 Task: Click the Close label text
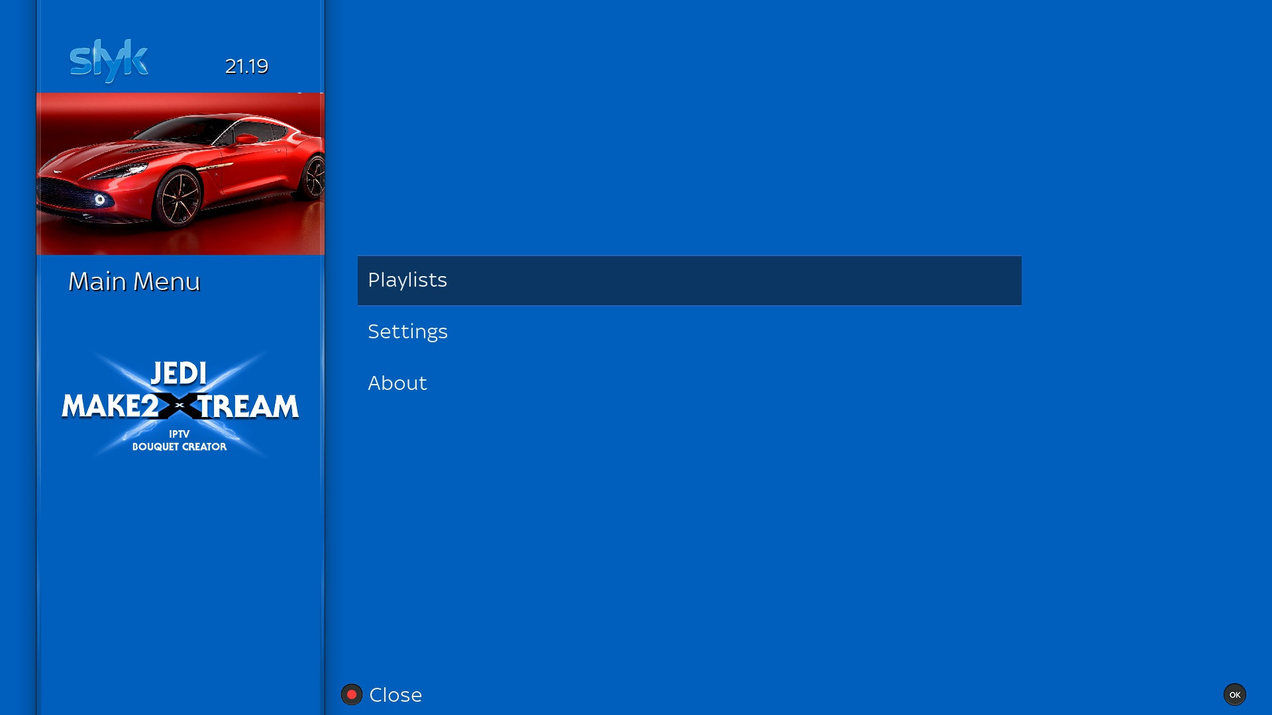396,695
